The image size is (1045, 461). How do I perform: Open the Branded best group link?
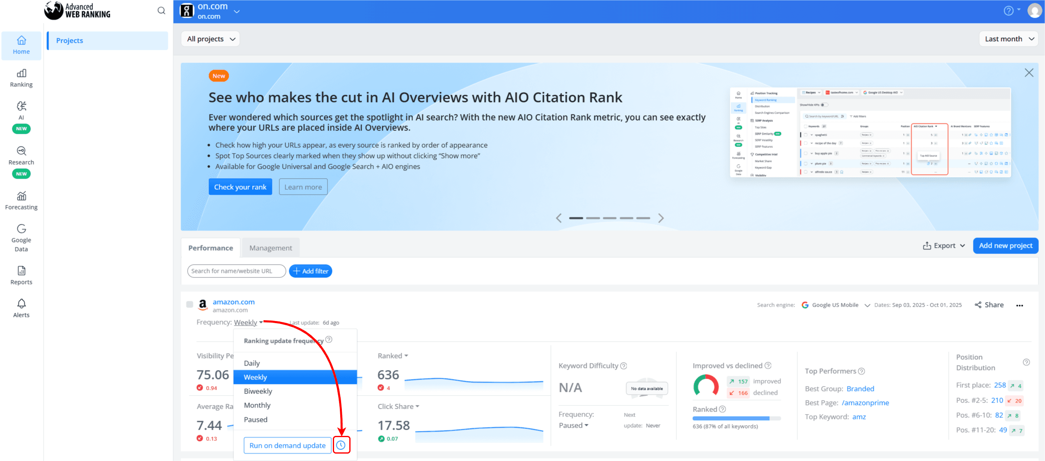(860, 389)
